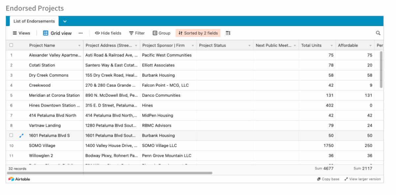Check the 1601 Petaluma Blvd S row checkbox
The image size is (396, 195).
point(11,135)
